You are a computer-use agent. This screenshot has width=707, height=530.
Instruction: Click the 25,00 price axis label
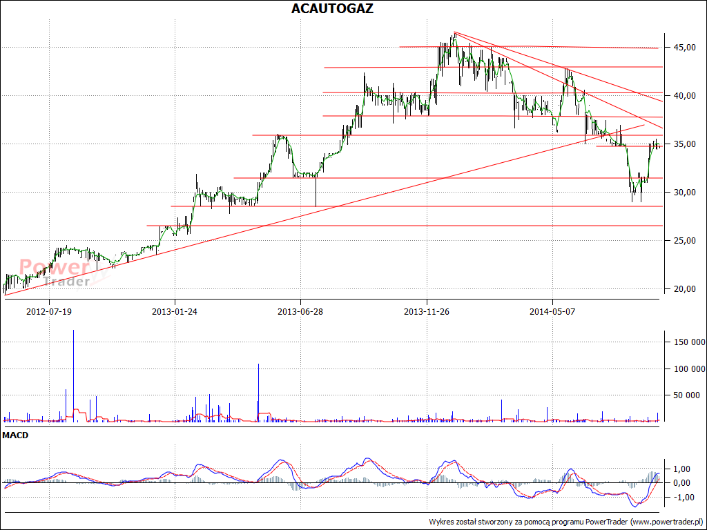coord(684,241)
